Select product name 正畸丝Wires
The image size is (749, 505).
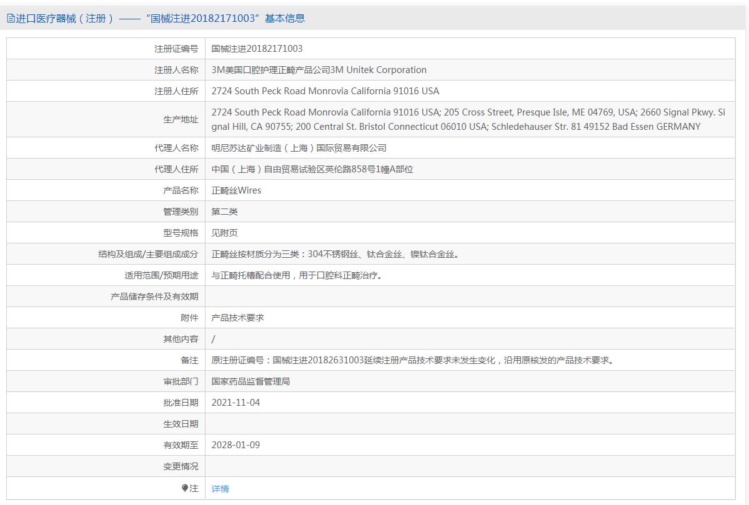point(237,190)
